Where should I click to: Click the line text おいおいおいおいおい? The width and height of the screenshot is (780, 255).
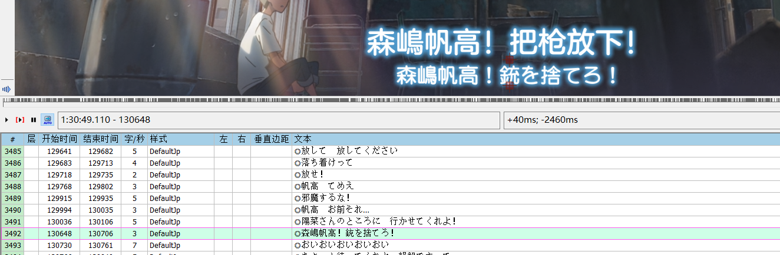345,245
